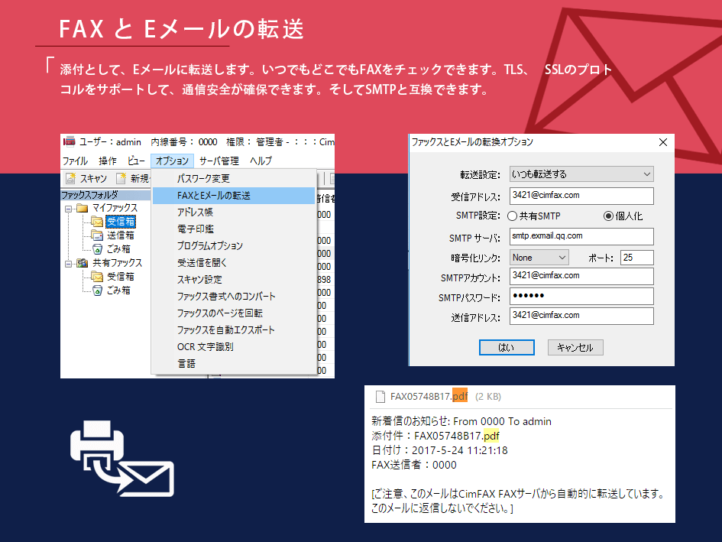The image size is (722, 542).
Task: Choose プログラムオプション menu entry
Action: (x=234, y=246)
